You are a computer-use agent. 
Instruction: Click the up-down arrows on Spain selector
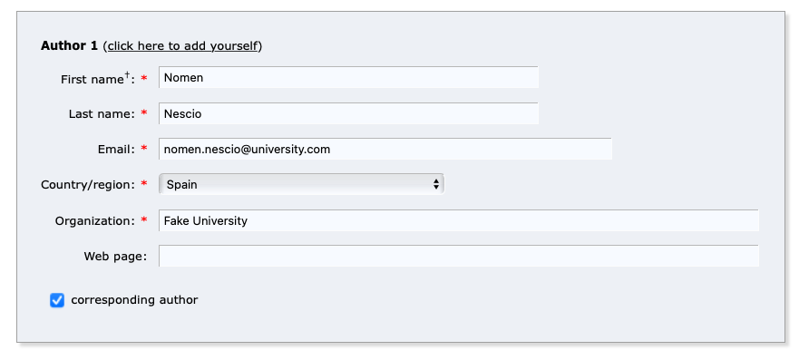436,184
